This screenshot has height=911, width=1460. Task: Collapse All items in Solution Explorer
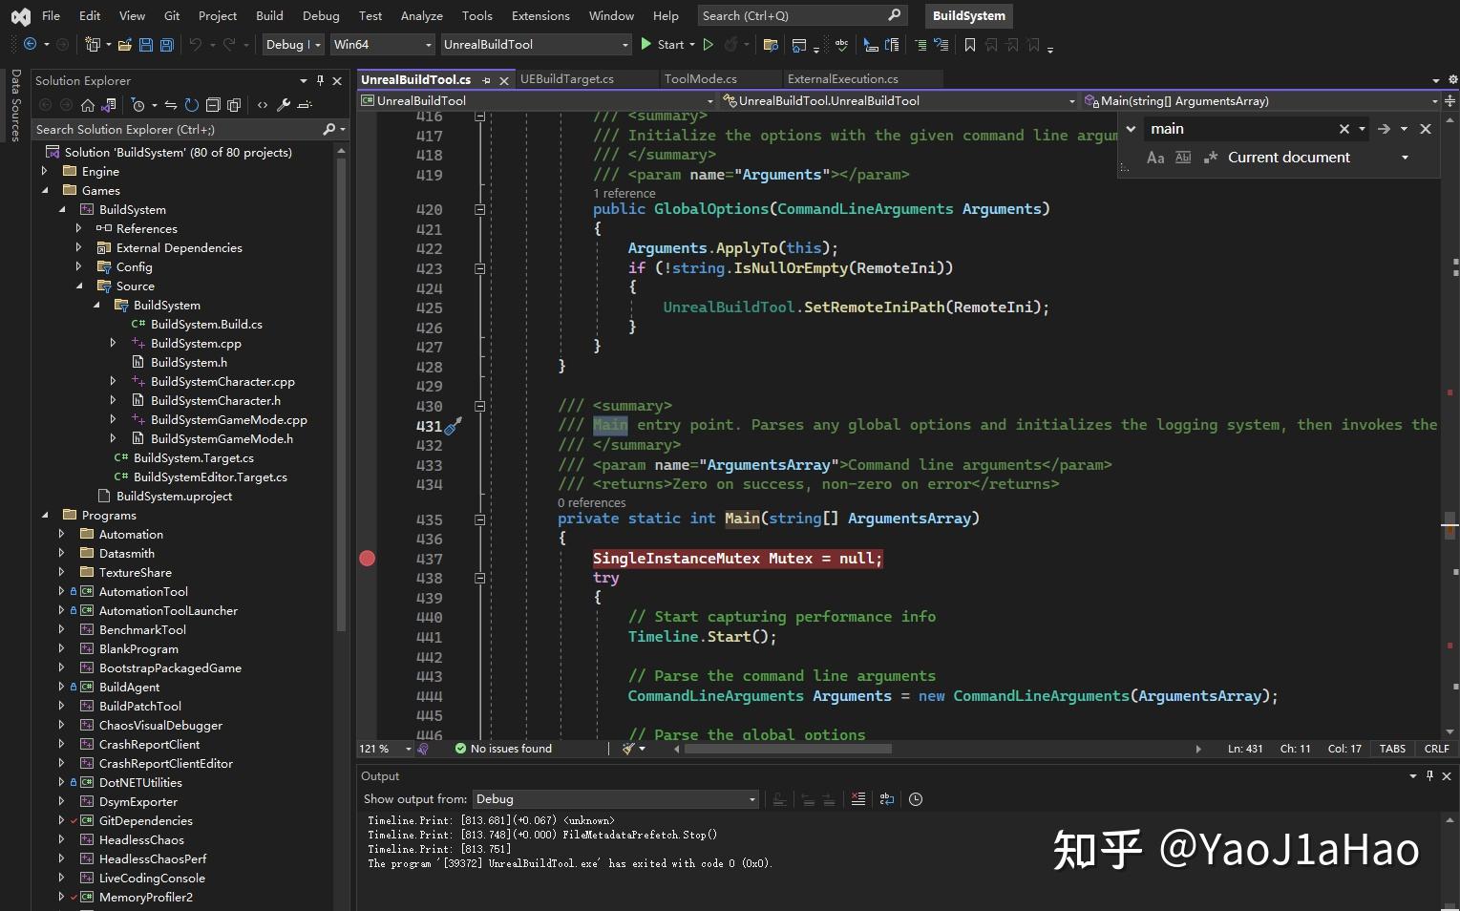click(x=213, y=105)
